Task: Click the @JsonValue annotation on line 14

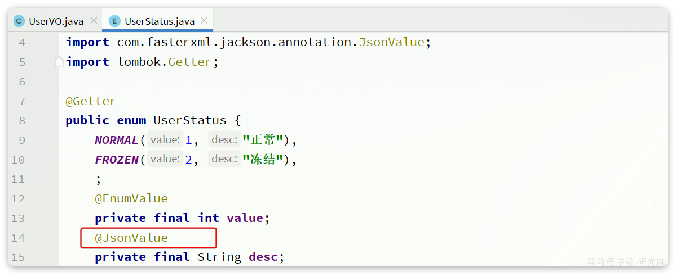Action: coord(131,238)
